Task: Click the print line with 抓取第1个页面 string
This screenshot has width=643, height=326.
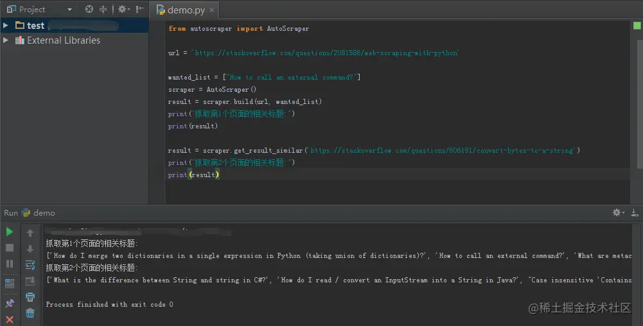Action: coord(231,114)
